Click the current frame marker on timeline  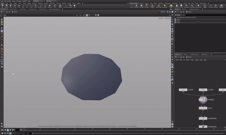[24, 129]
